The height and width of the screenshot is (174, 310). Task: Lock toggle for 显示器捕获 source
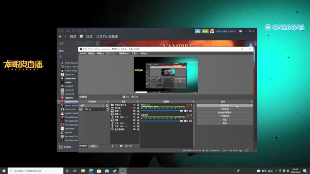(138, 130)
